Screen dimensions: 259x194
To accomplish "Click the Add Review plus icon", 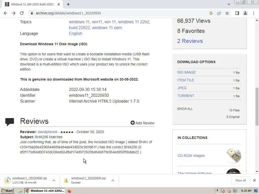I will click(133, 123).
